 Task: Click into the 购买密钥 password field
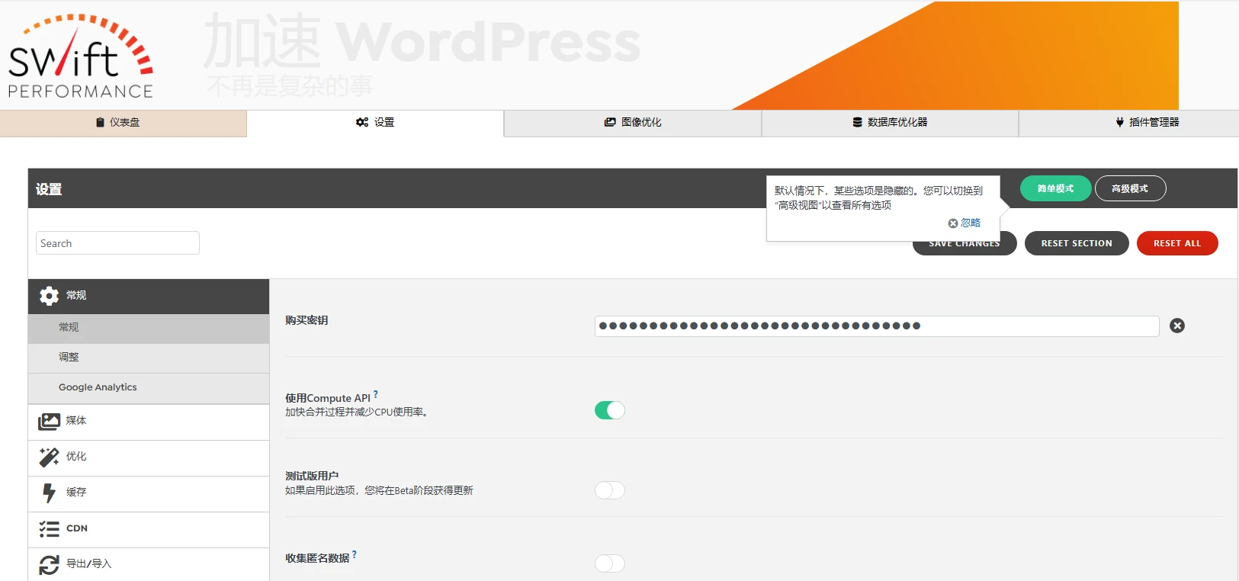[877, 326]
